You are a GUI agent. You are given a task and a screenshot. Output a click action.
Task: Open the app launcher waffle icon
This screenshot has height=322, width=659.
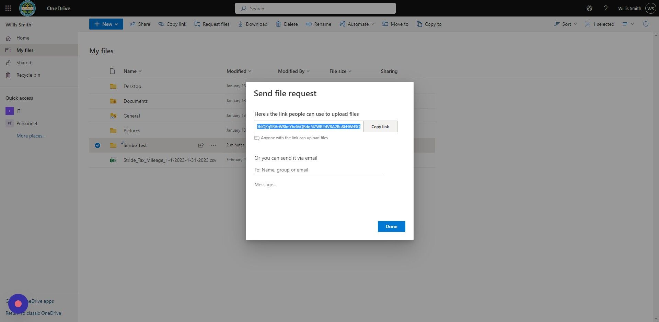(8, 8)
